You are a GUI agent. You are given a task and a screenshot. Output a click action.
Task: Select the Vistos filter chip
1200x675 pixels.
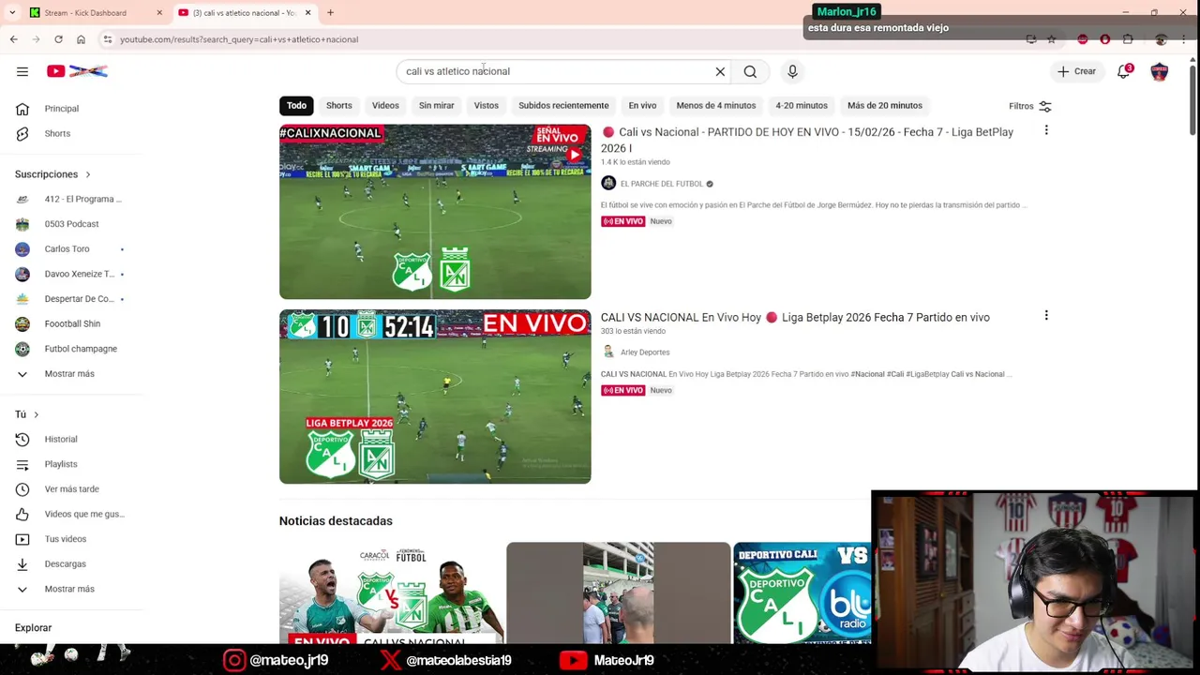(486, 105)
